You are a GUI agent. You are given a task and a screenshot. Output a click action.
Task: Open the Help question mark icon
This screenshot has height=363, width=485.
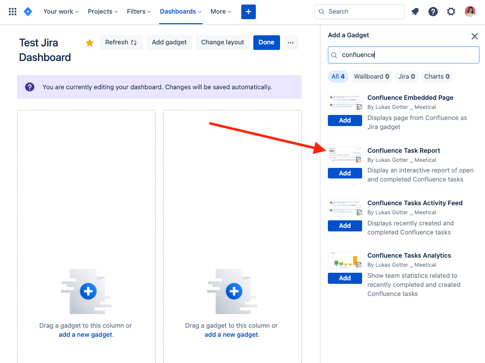click(433, 12)
